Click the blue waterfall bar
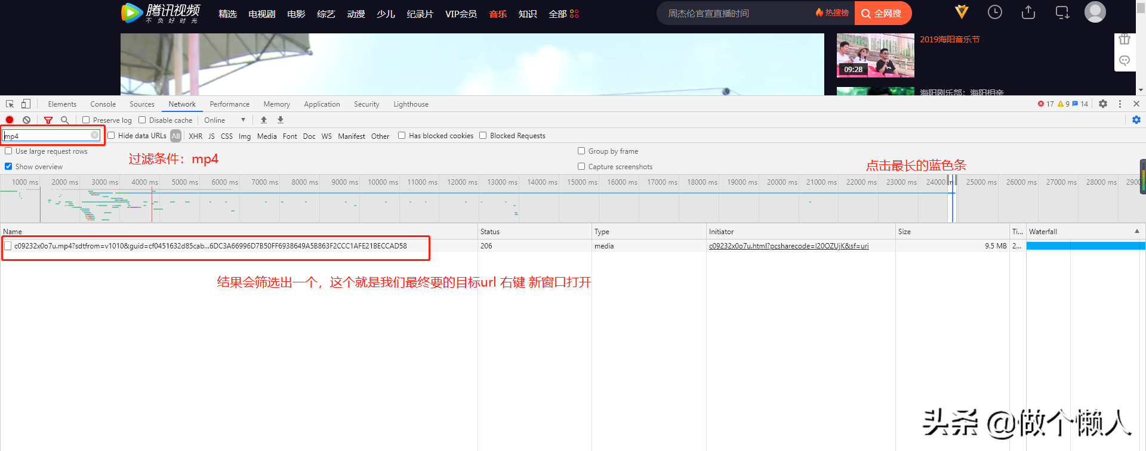 click(x=1086, y=245)
